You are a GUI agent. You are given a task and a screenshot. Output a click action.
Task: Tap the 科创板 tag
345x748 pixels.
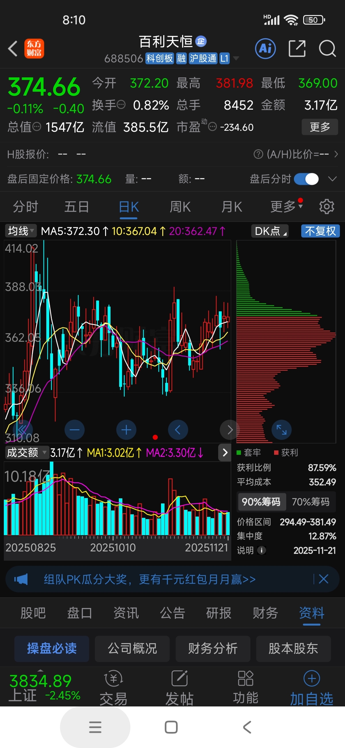(159, 58)
